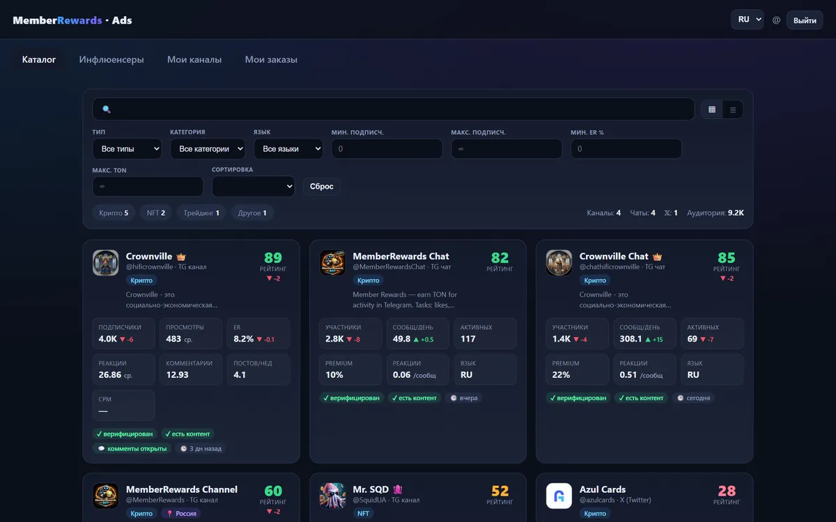Click 3 дн назад badge

pos(201,449)
